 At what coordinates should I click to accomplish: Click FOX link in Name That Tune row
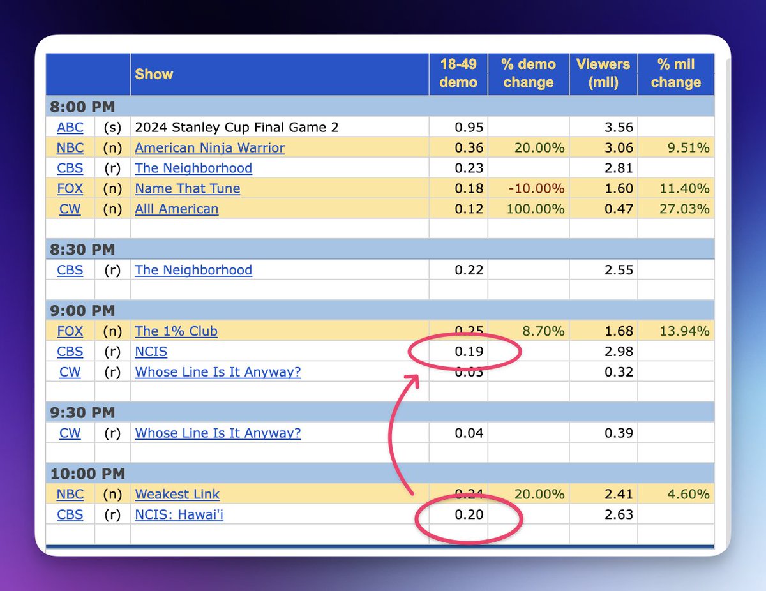click(70, 189)
